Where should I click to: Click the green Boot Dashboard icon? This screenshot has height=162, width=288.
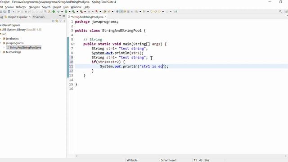pos(54,12)
